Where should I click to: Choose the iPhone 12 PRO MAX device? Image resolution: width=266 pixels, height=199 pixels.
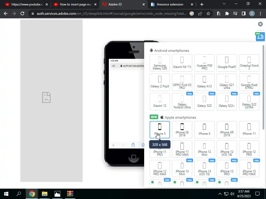point(160,168)
